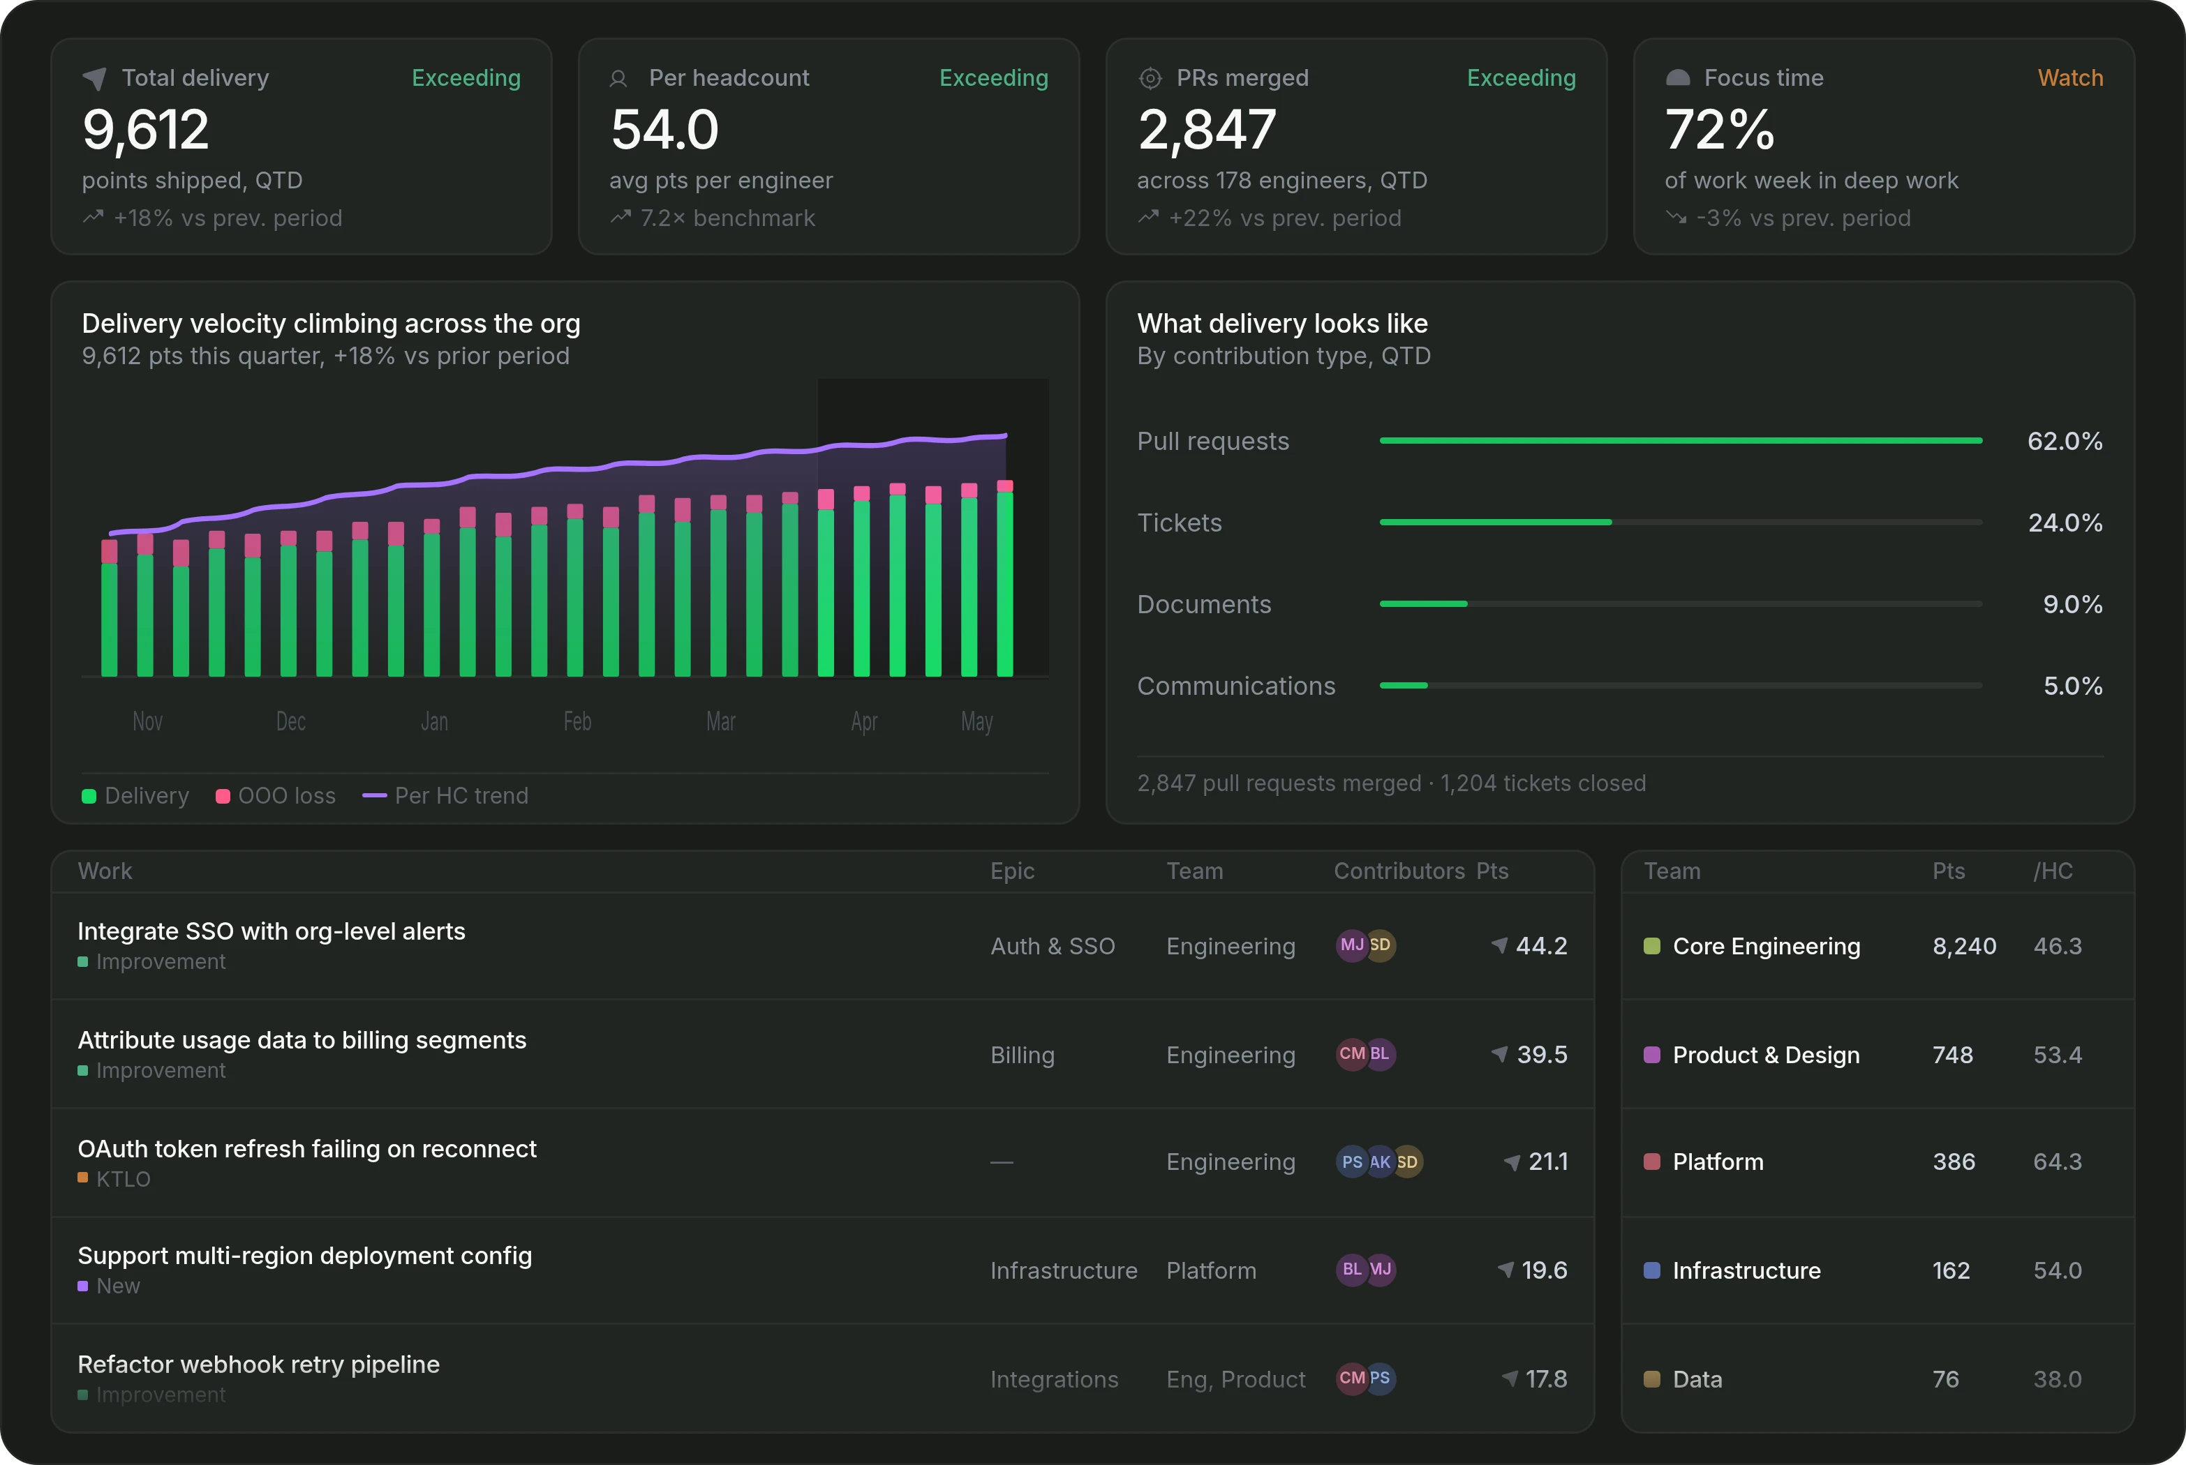Click BL avatar in Support multi-region deployment row

[x=1351, y=1269]
